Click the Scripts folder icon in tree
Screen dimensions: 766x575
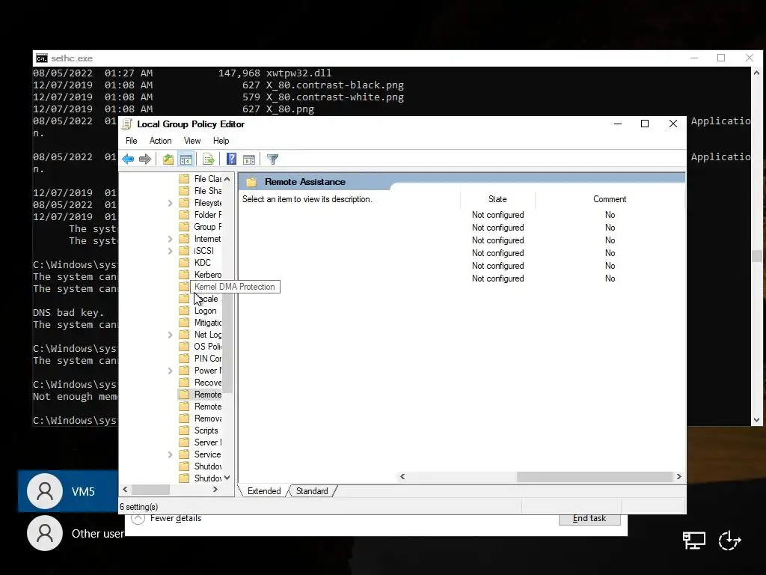[x=184, y=431]
